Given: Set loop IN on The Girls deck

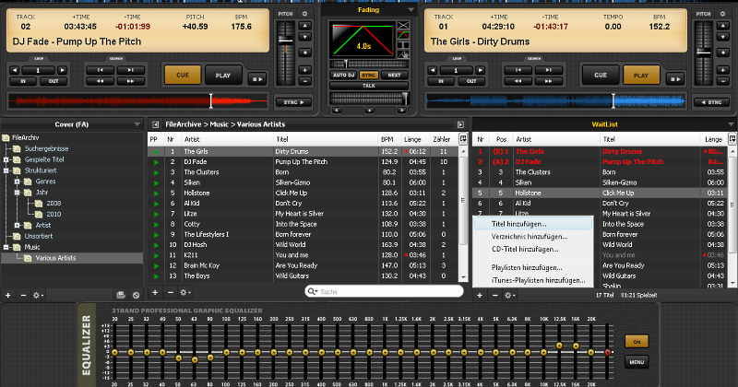Looking at the screenshot, I should pos(441,81).
